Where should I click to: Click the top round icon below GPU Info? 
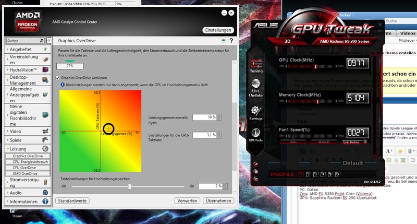click(256, 164)
